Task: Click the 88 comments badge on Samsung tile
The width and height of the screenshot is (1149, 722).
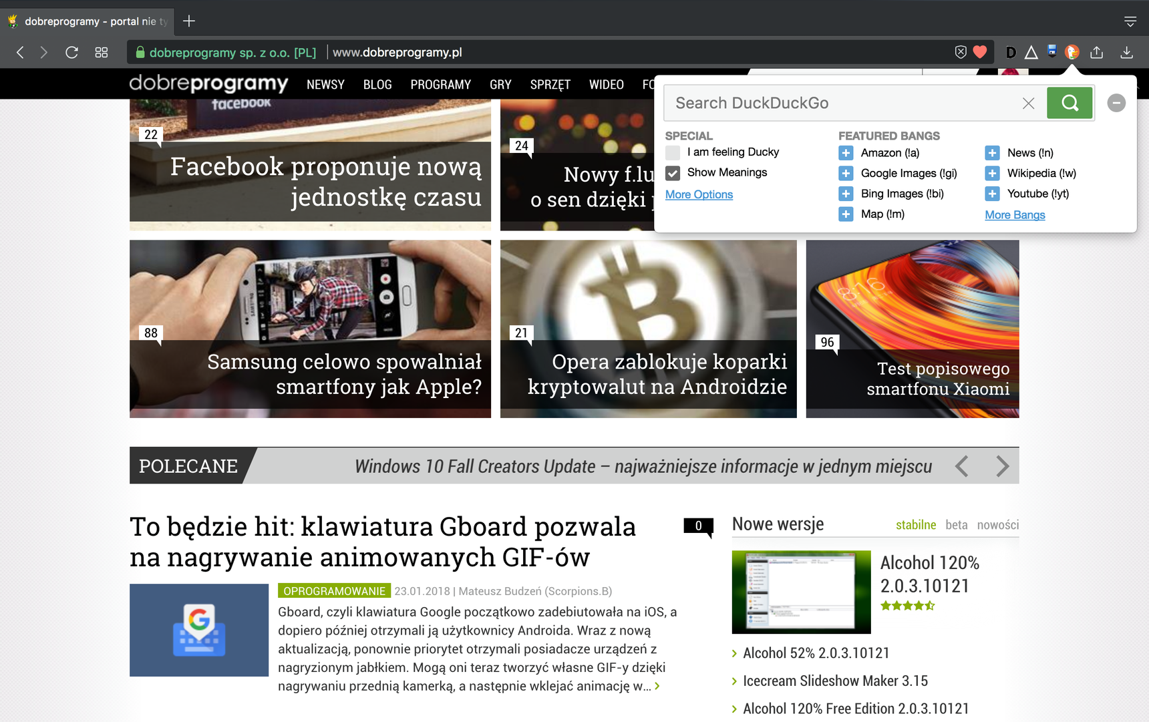Action: point(151,333)
